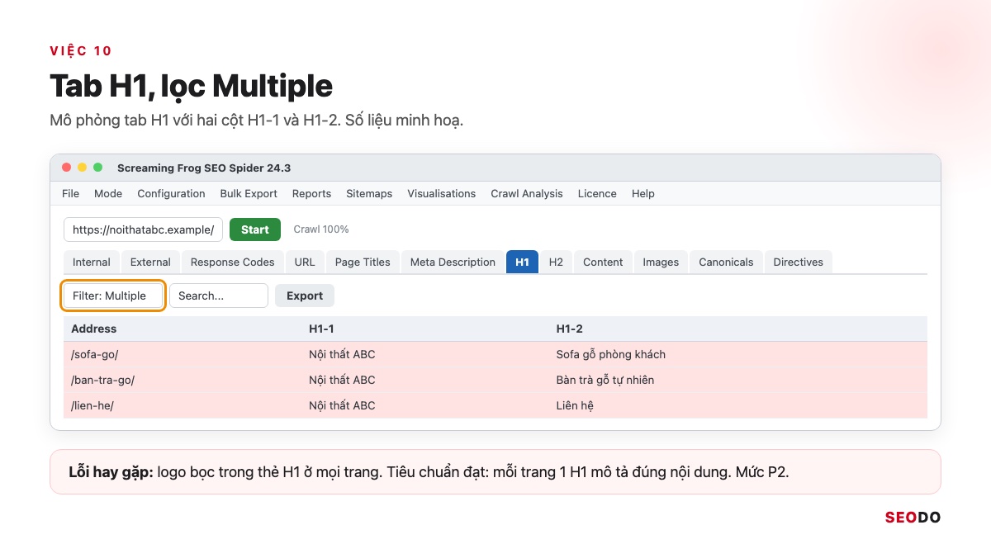
Task: Click the Address column header
Action: tap(94, 329)
